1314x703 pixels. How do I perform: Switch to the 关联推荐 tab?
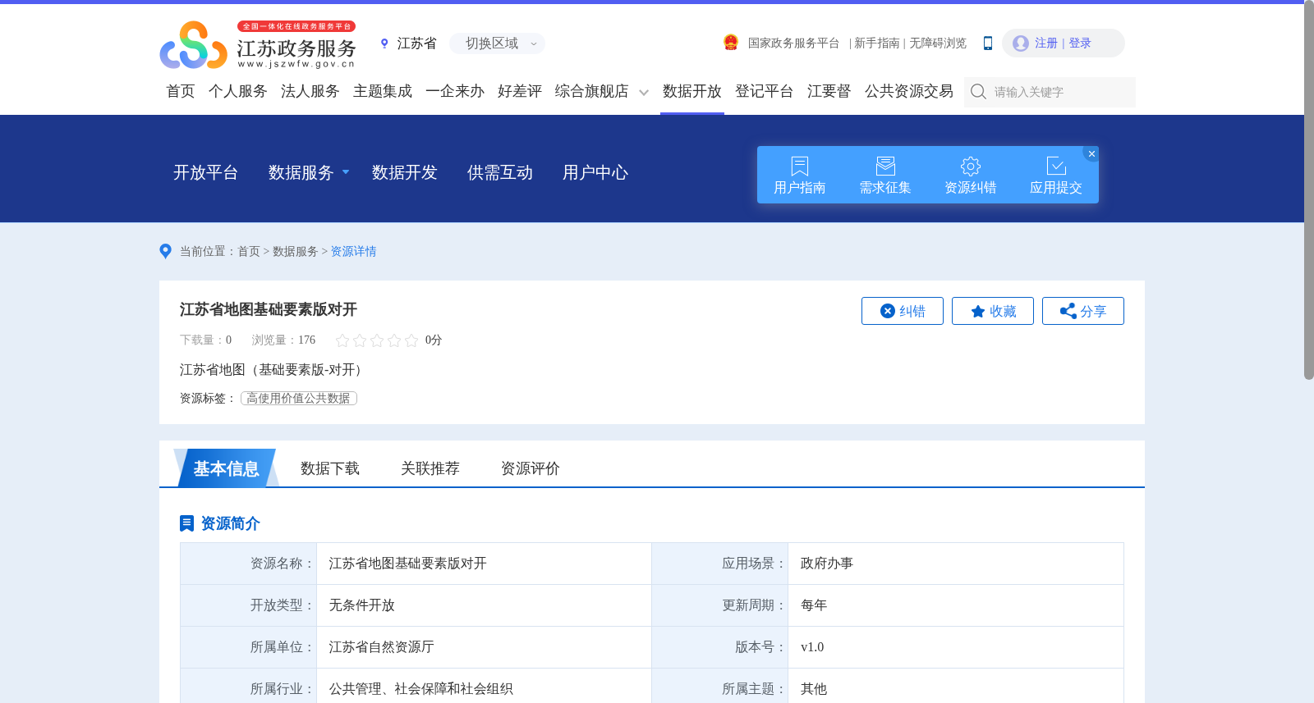click(x=430, y=468)
